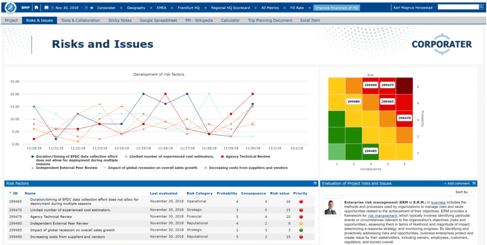Open the calendar icon beside the date
487x245 pixels.
point(46,8)
